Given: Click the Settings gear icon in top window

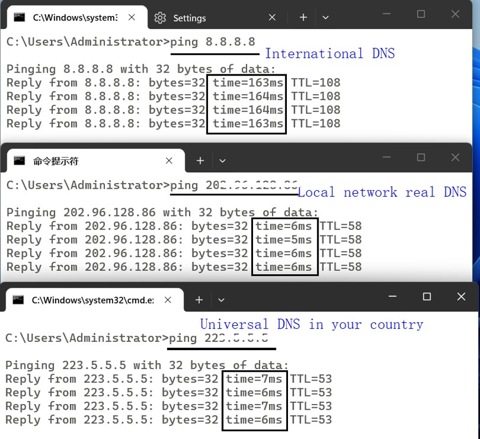Looking at the screenshot, I should pos(160,18).
